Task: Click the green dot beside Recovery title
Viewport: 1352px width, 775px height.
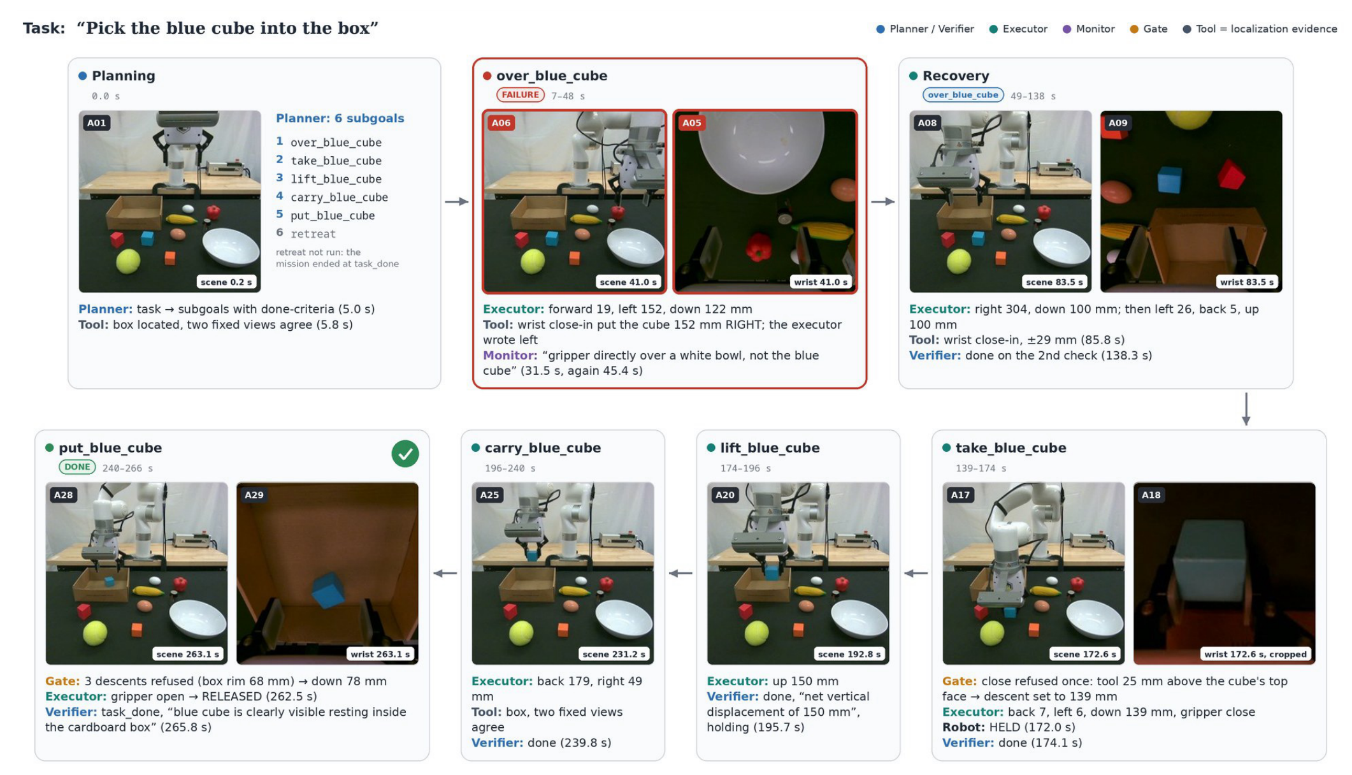Action: [x=913, y=76]
